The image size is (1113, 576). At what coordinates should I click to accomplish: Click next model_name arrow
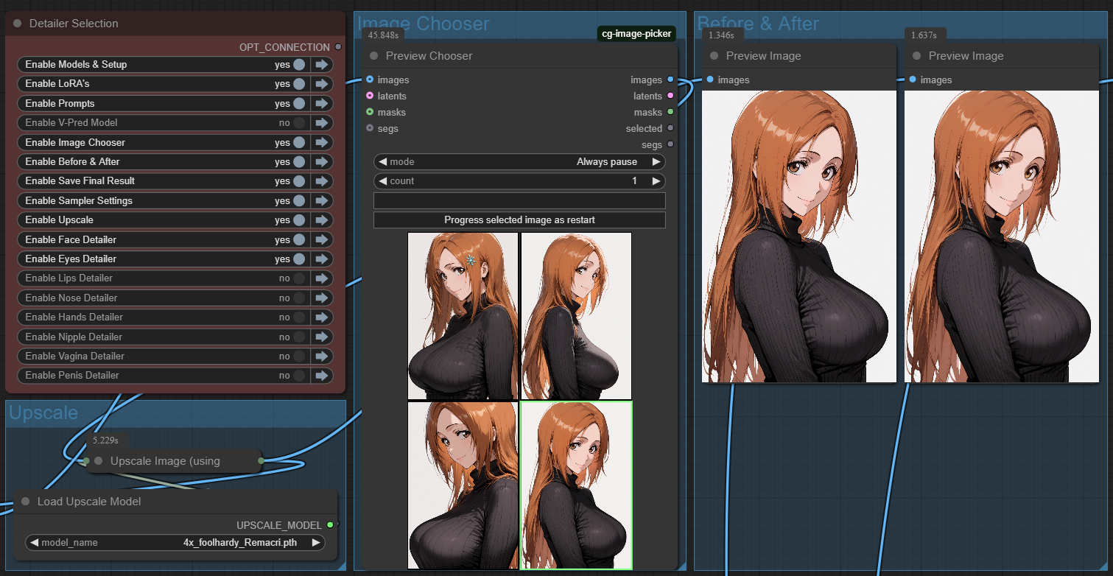pos(316,543)
